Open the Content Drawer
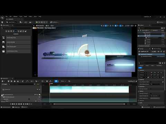The height and width of the screenshot is (124, 166). click(x=6, y=107)
